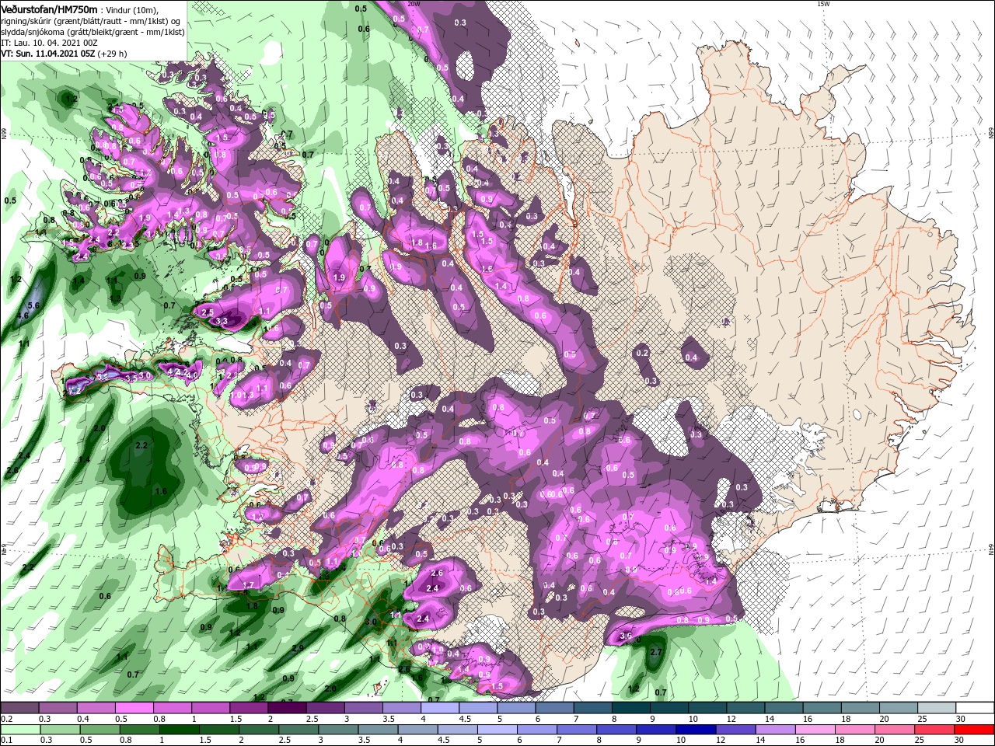The width and height of the screenshot is (995, 746).
Task: Pick the palest green 0.1 swatch in the bottom legend
Action: point(19,730)
